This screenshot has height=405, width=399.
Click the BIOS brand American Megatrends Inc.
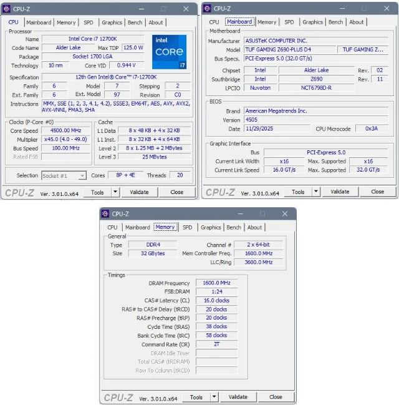316,111
